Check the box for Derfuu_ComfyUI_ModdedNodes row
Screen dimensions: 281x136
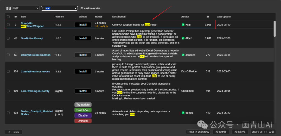coord(8,113)
